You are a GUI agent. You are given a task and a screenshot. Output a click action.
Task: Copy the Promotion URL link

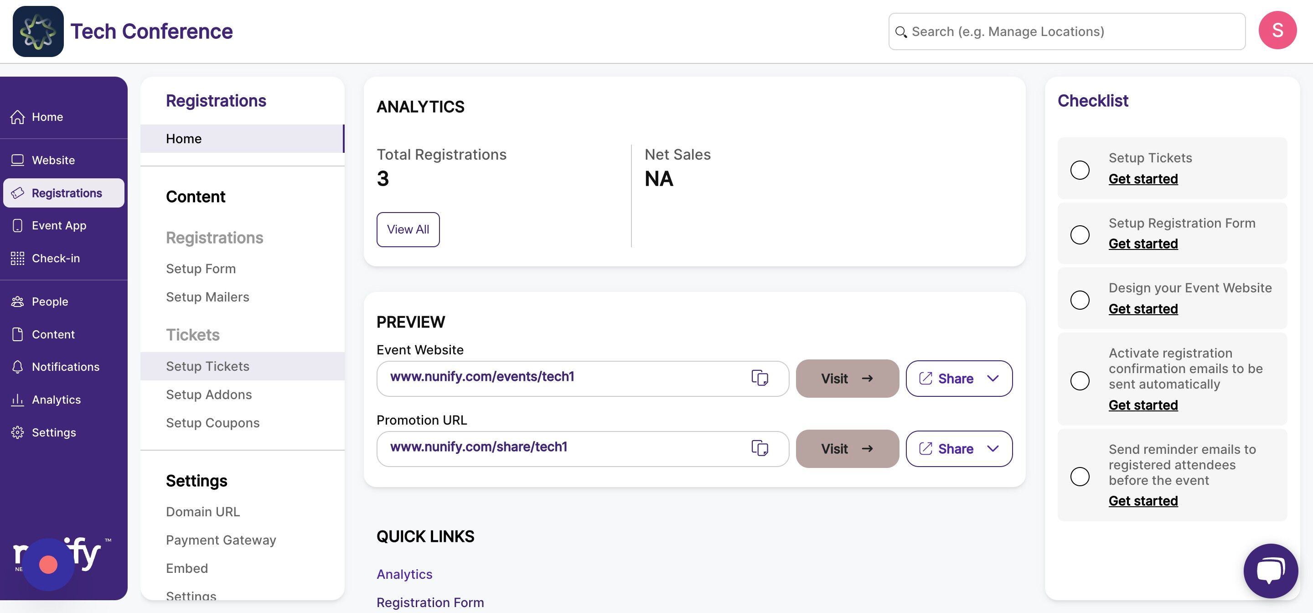760,448
